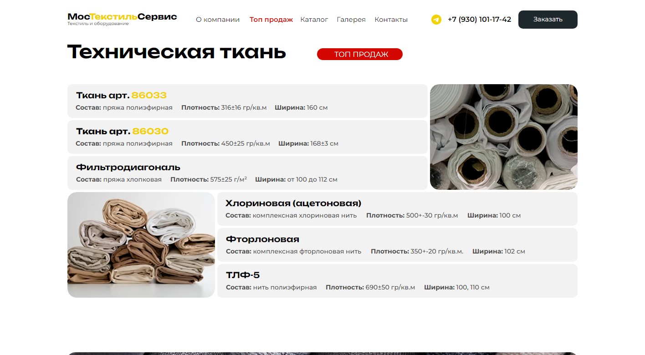
Task: Click the density value 690±50 гр/кв.м
Action: [x=390, y=288]
